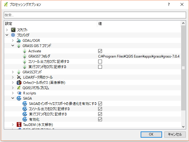The width and height of the screenshot is (189, 142).
Task: Toggle SAGA 実行コマンドをログに記録する checkbox
Action: pos(100,114)
